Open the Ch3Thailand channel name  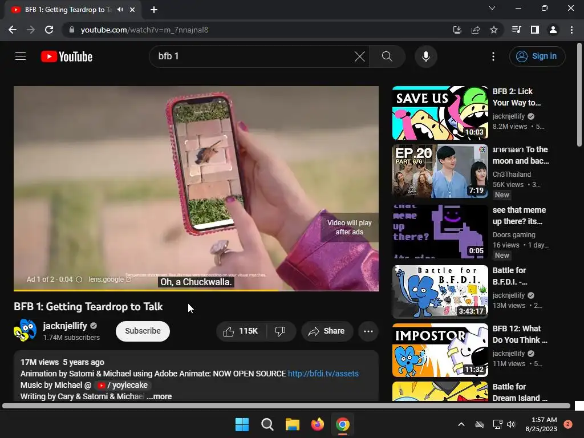512,175
